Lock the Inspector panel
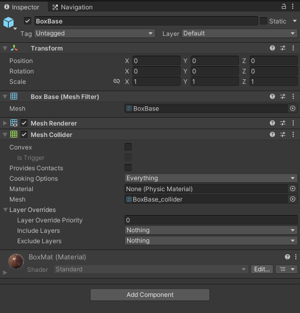 click(283, 7)
